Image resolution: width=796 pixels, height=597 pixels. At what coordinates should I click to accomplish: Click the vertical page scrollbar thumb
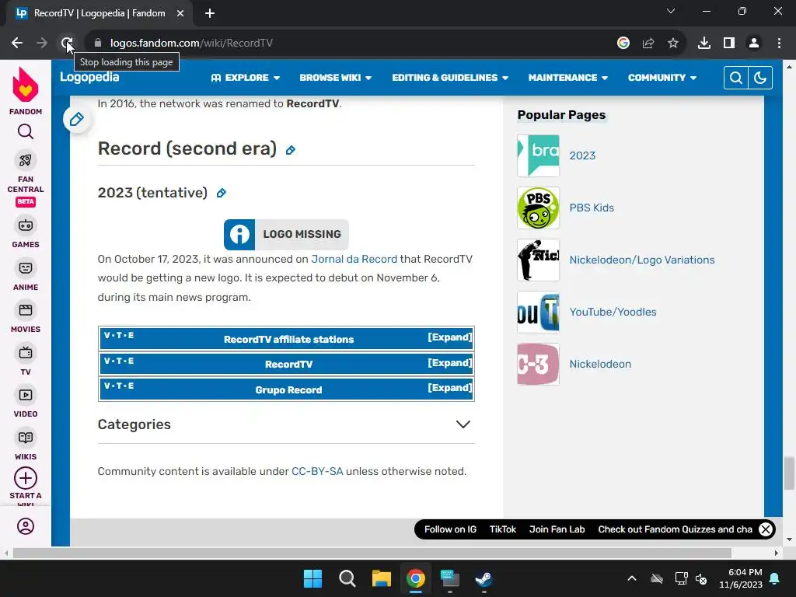[788, 473]
